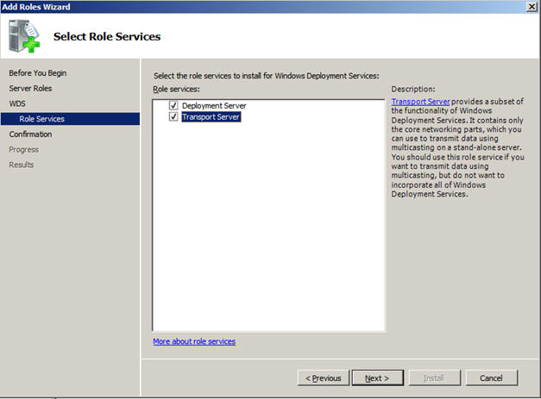Select the Transport Server list entry
541x399 pixels.
[211, 117]
